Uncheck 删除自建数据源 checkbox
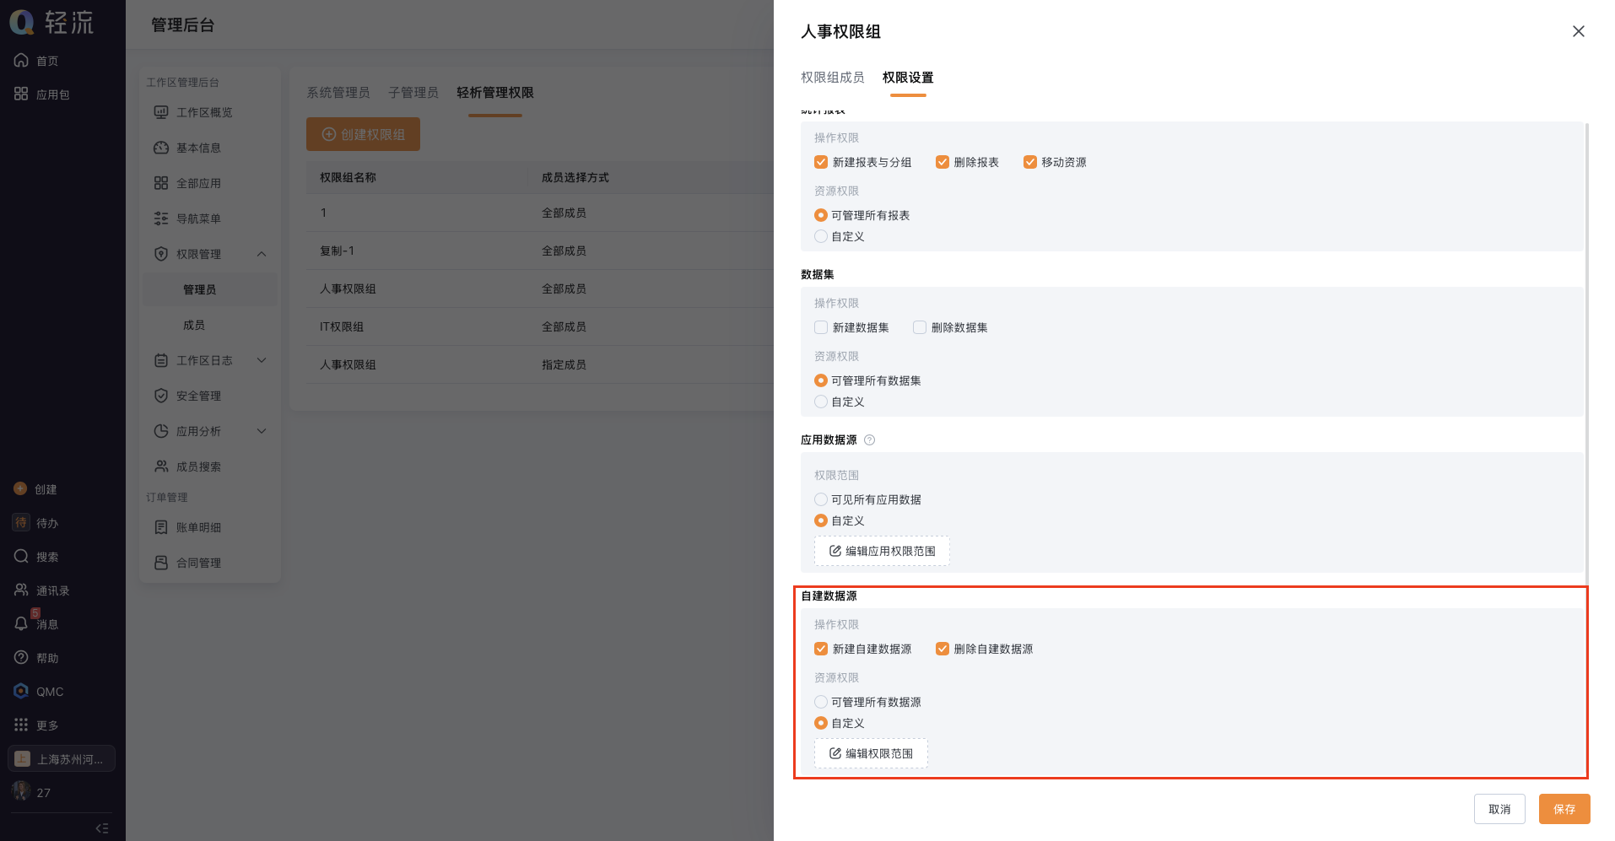This screenshot has height=841, width=1615. 943,649
